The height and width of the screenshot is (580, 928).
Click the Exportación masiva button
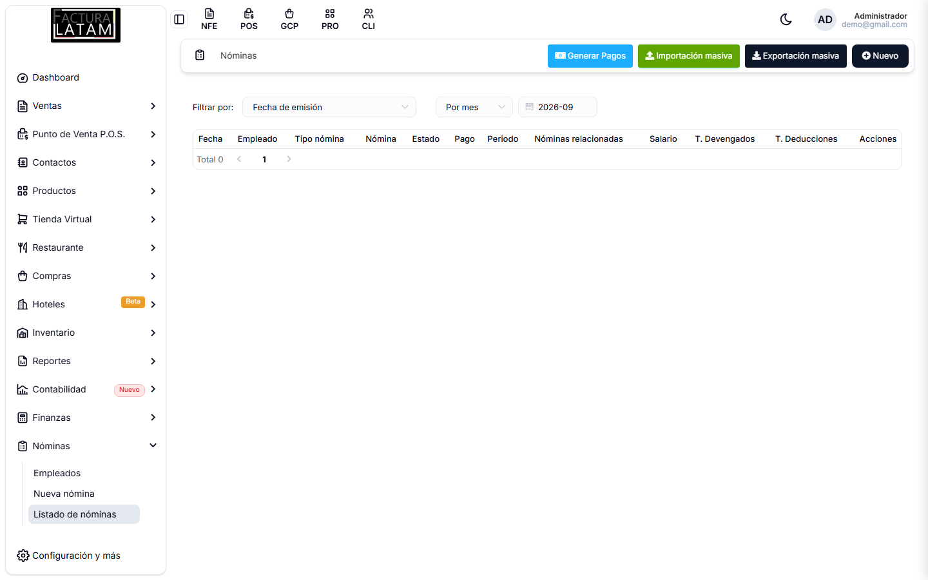click(796, 56)
